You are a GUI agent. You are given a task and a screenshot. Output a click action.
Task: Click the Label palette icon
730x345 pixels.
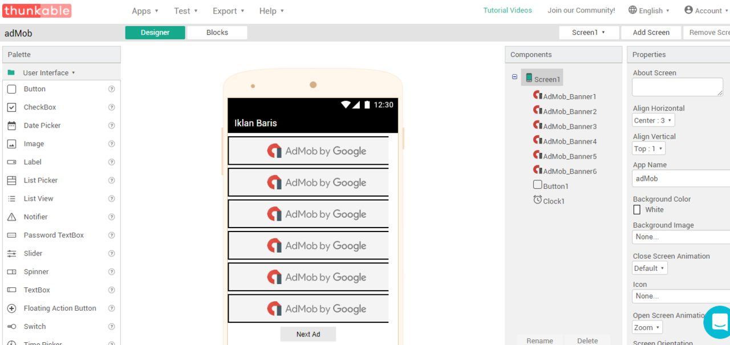(11, 162)
